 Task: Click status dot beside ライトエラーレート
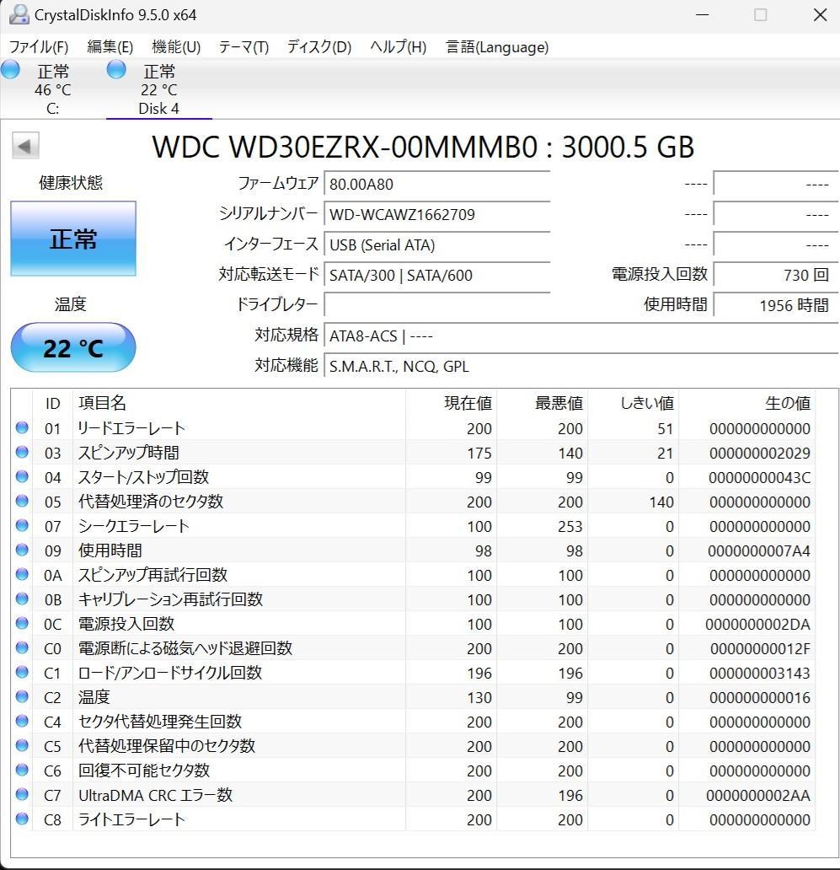click(x=21, y=819)
